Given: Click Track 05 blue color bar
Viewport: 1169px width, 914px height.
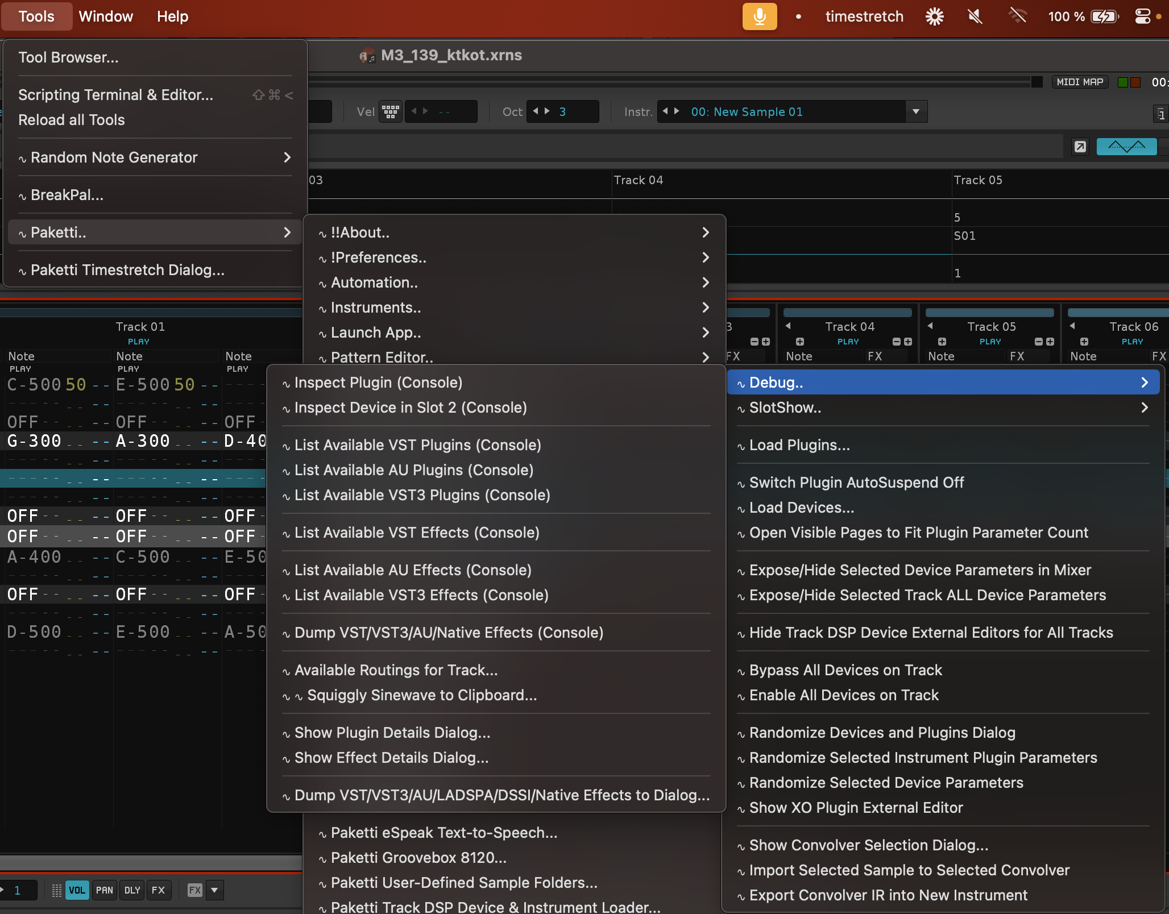Looking at the screenshot, I should tap(989, 313).
